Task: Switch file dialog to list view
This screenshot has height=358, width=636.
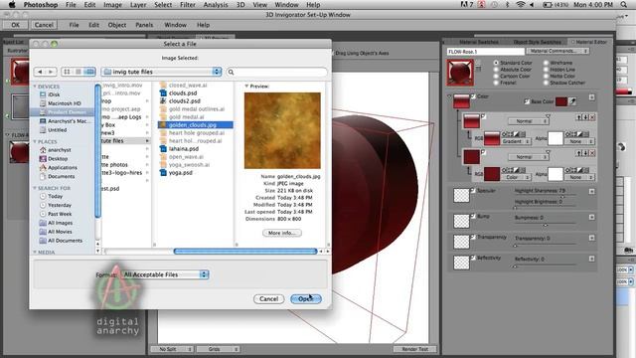Action: [78, 72]
